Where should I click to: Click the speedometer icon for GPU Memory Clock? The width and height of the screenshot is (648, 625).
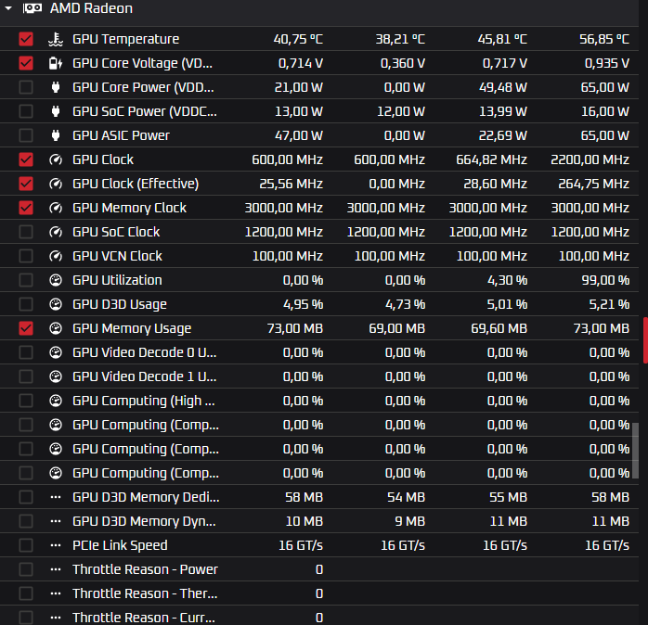pos(56,208)
